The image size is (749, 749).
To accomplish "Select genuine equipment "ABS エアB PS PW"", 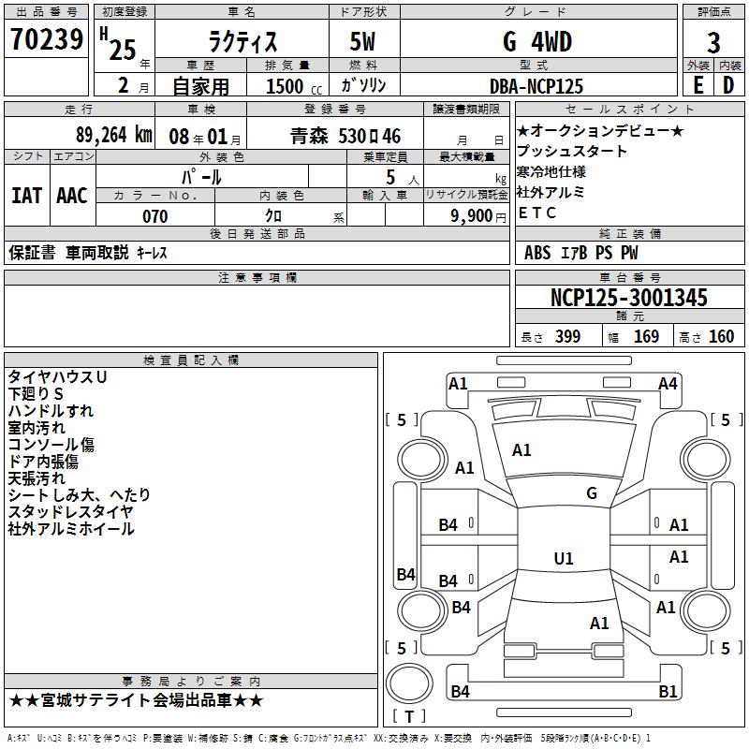I will pyautogui.click(x=580, y=253).
